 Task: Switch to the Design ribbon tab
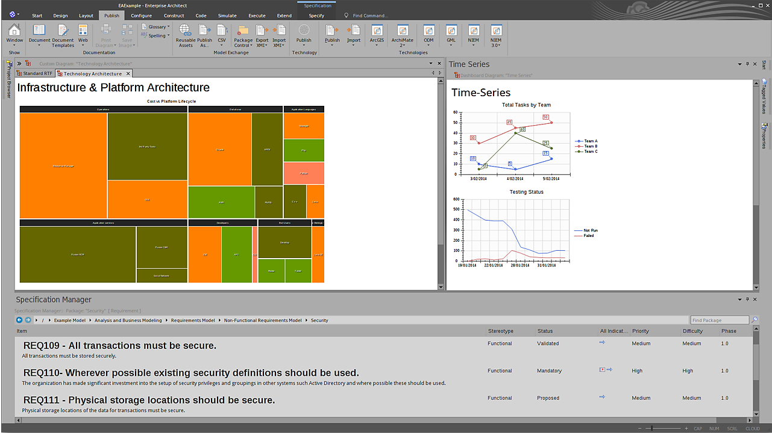click(x=60, y=16)
